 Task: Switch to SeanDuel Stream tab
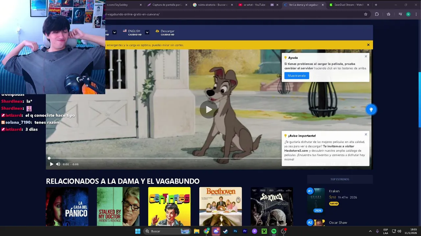click(x=349, y=5)
